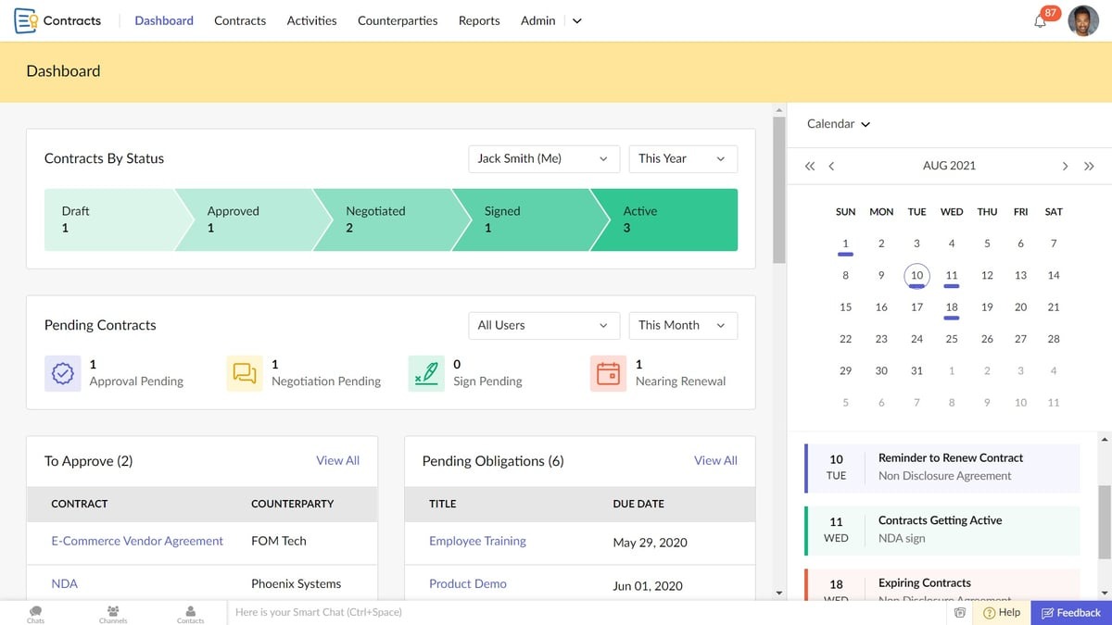Open Contacts from the bottom bar
This screenshot has width=1112, height=625.
coord(190,612)
